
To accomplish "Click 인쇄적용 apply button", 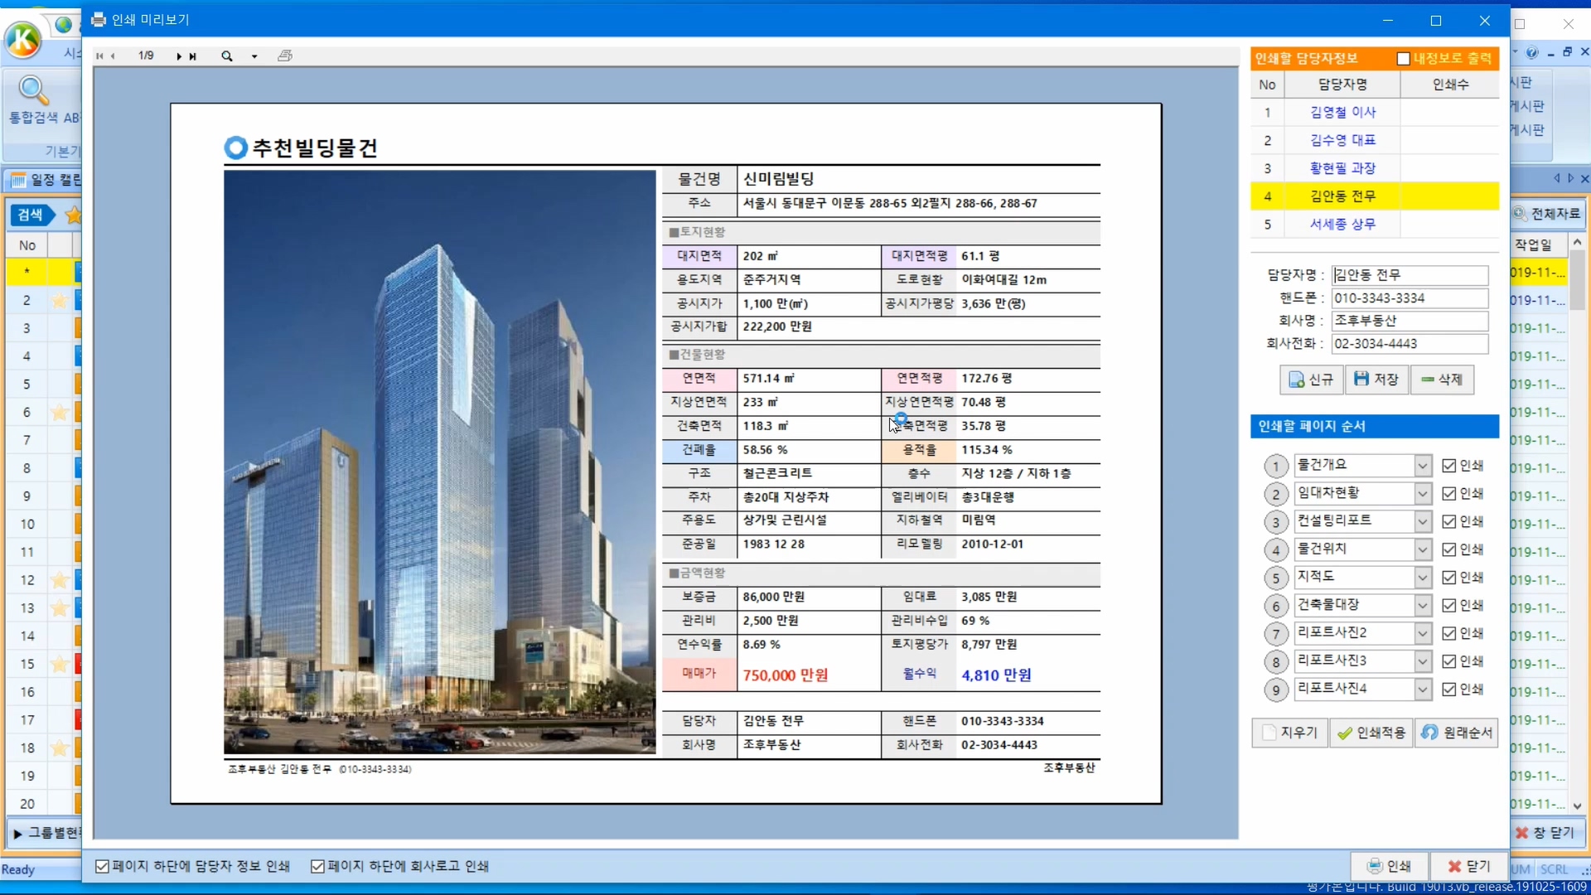I will tap(1371, 733).
